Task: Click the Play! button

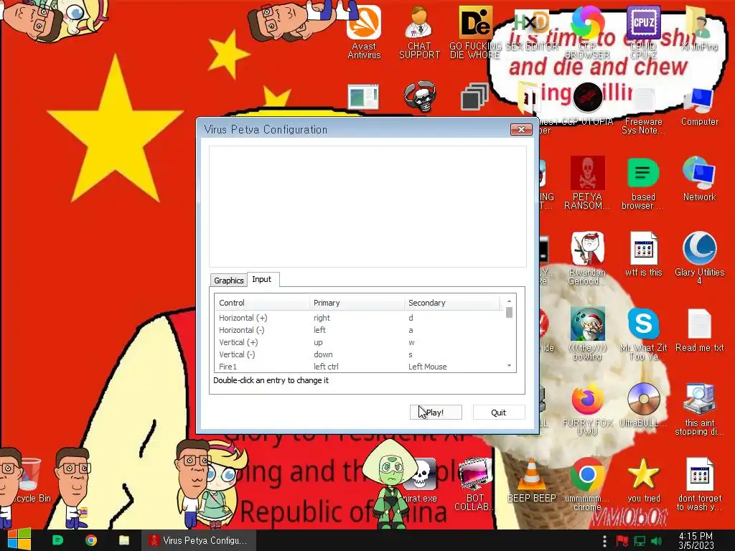Action: tap(436, 413)
